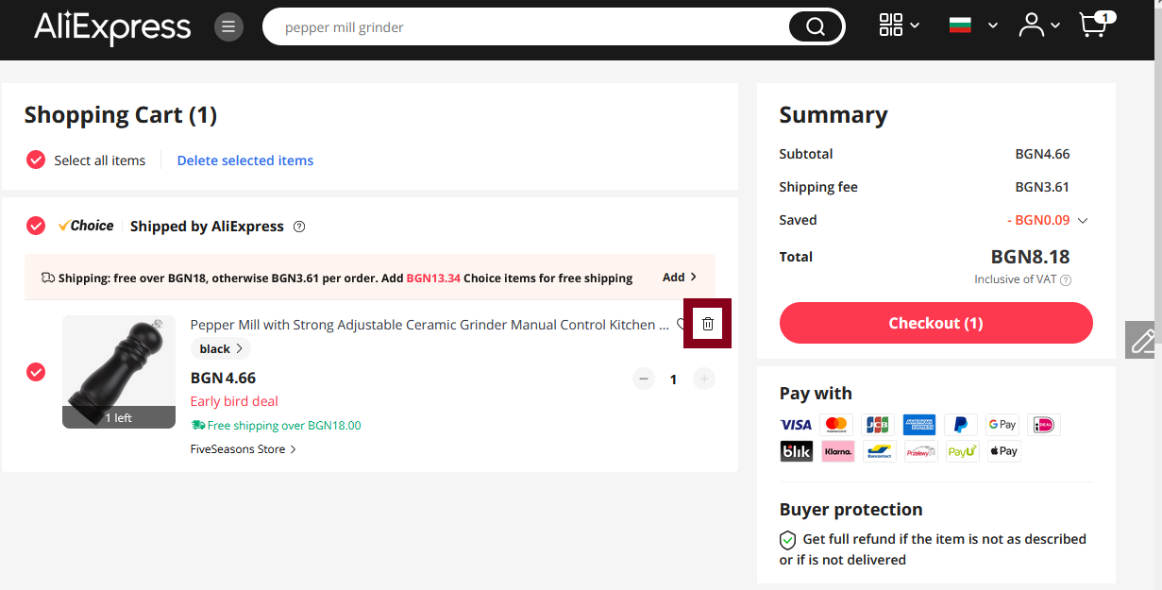Image resolution: width=1162 pixels, height=590 pixels.
Task: Click the QR code app icon
Action: point(891,25)
